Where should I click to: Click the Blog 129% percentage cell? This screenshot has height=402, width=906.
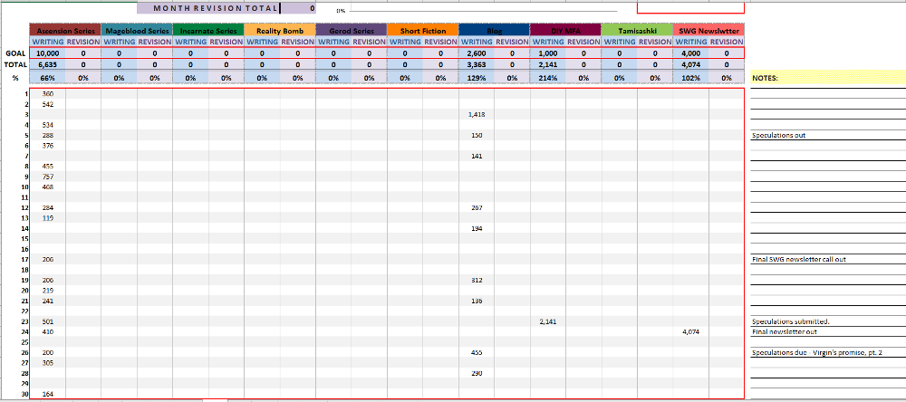click(476, 78)
